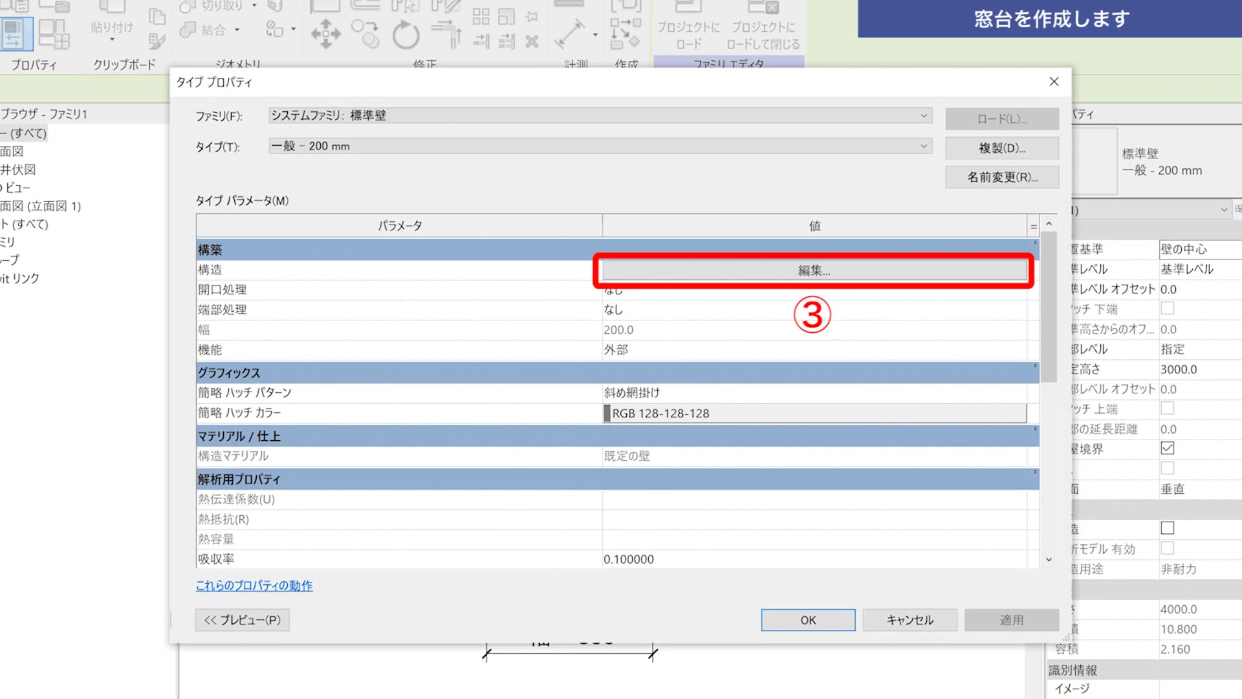Click the parameter table scroll-down arrow
Viewport: 1242px width, 699px height.
pyautogui.click(x=1049, y=559)
